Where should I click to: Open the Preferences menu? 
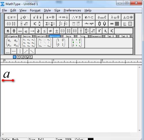72,10
